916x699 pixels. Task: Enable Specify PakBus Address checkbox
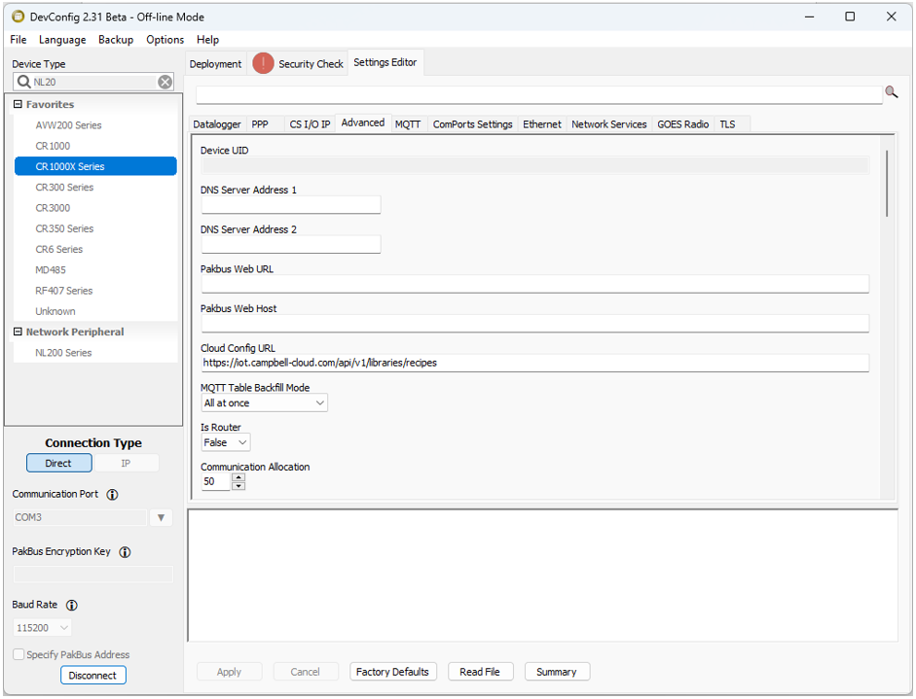pos(18,655)
